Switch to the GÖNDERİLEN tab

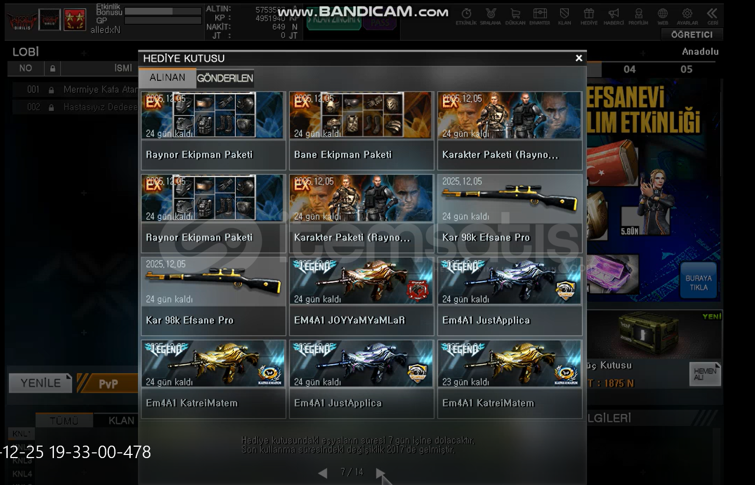pos(225,78)
